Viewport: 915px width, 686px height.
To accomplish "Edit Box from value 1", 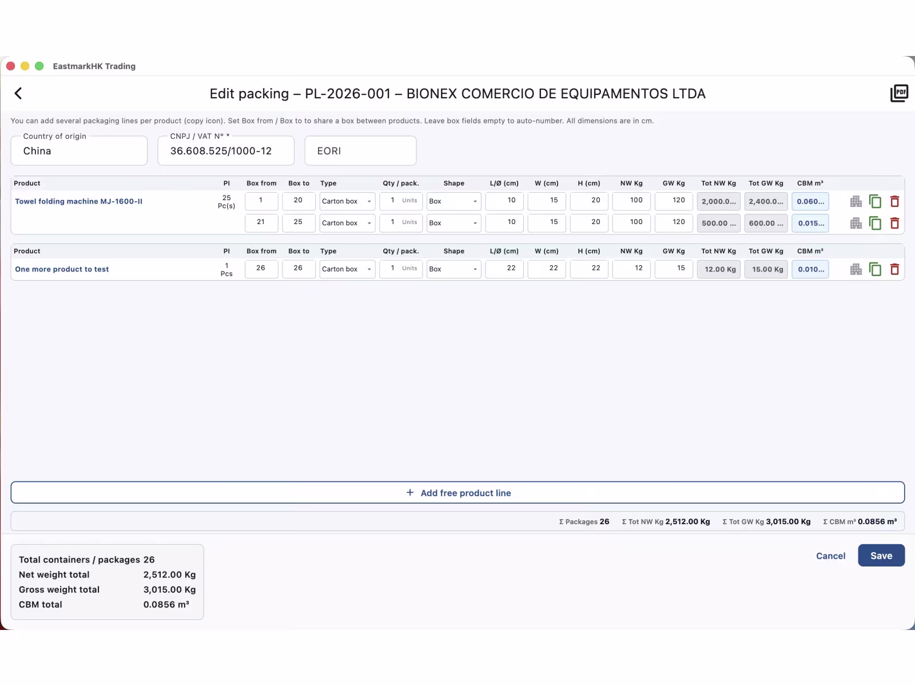I will (261, 201).
